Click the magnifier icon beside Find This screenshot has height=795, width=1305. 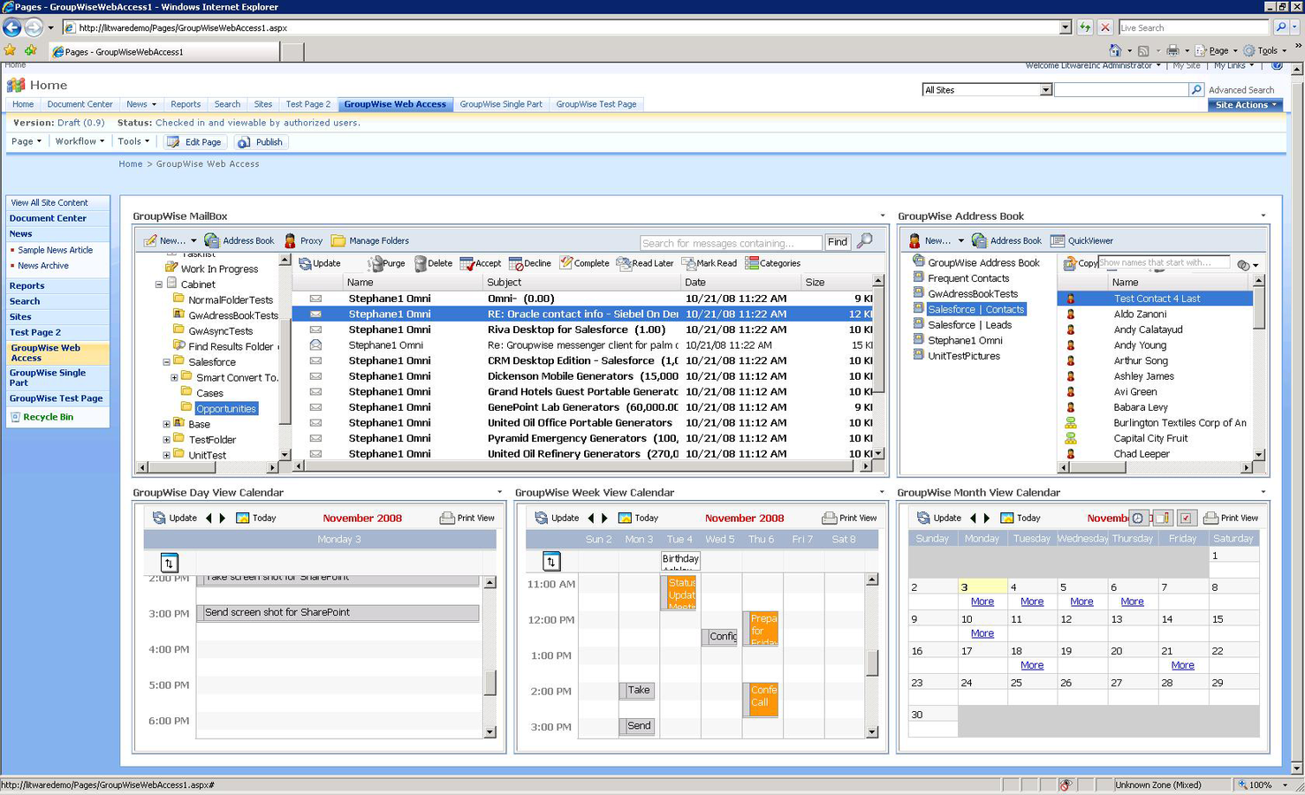(865, 240)
